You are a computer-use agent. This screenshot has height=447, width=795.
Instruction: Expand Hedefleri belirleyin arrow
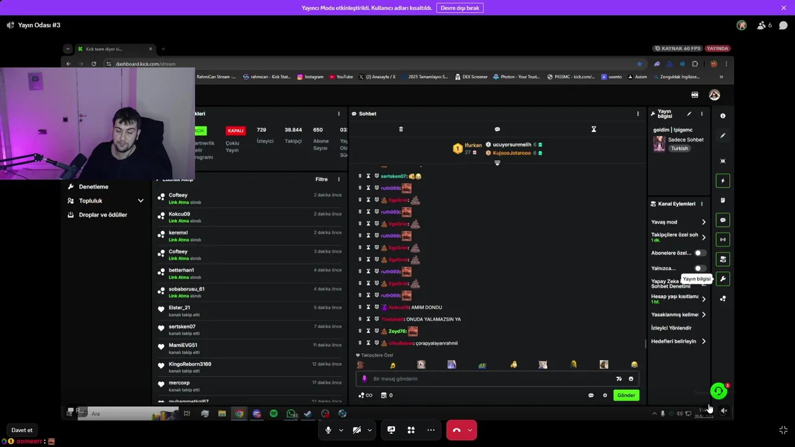pyautogui.click(x=703, y=341)
